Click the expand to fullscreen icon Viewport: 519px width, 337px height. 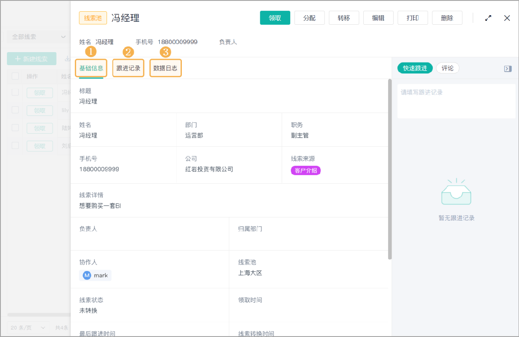pyautogui.click(x=488, y=18)
